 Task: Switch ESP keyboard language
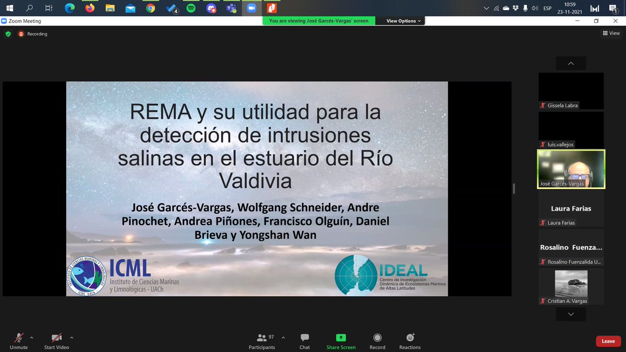click(548, 8)
